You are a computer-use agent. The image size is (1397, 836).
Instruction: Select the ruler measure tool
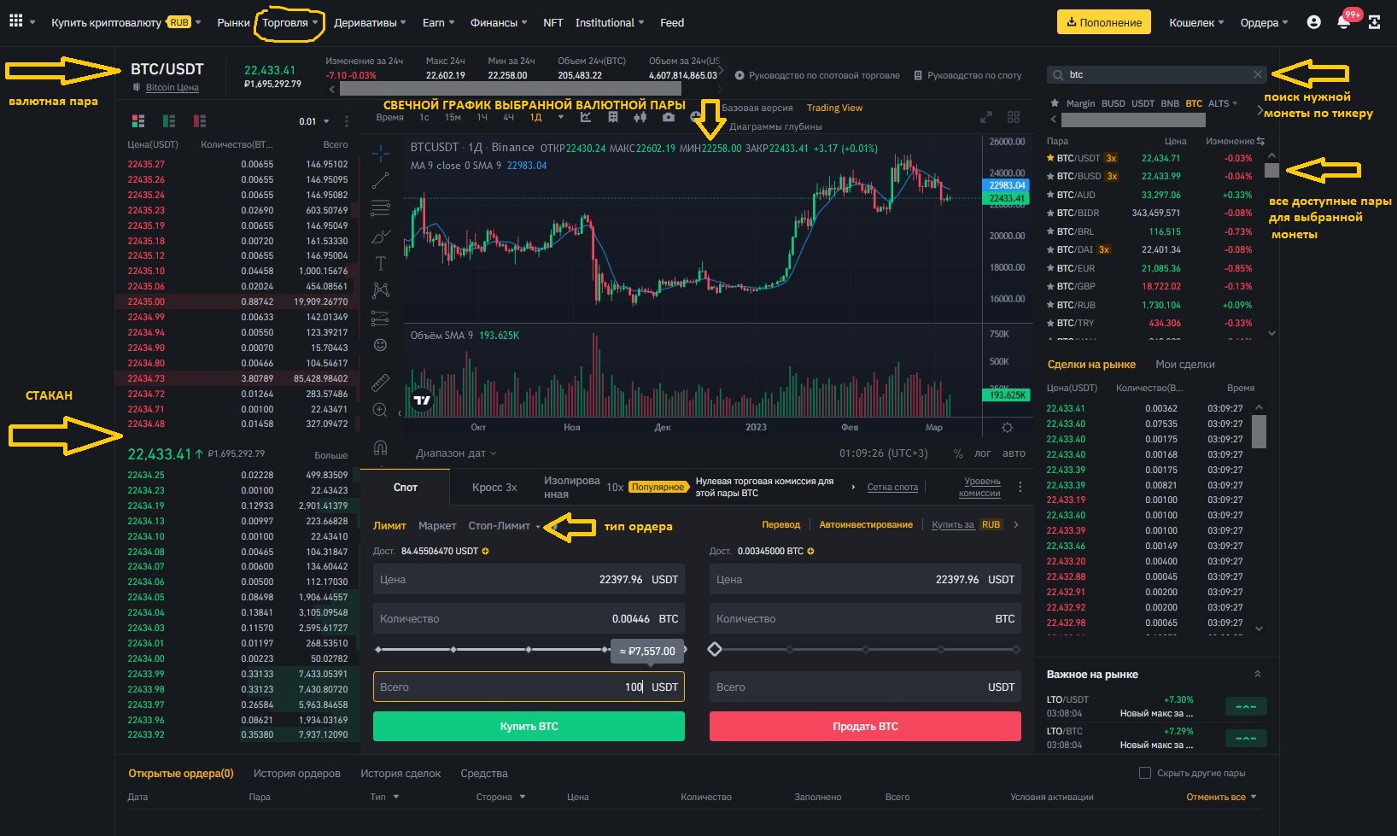pyautogui.click(x=381, y=383)
